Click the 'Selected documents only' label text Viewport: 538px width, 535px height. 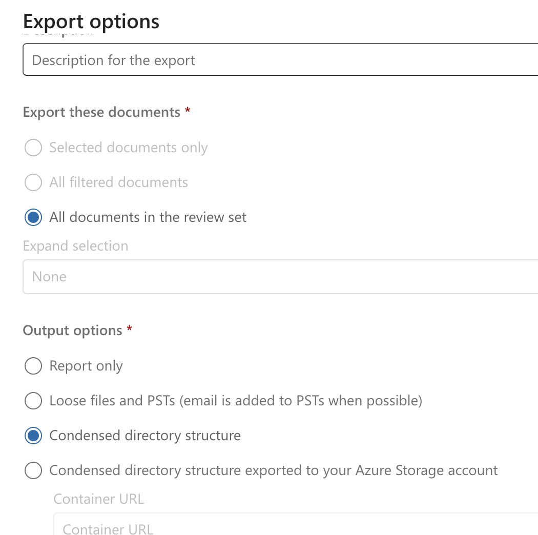pyautogui.click(x=128, y=148)
